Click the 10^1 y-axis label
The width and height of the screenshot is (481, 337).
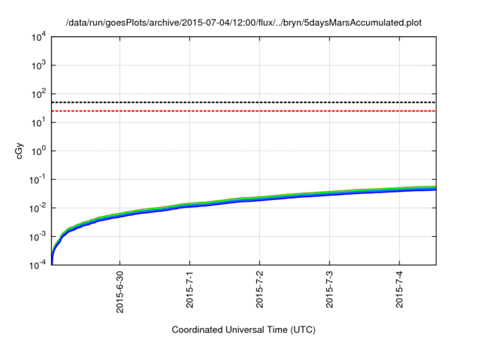point(38,123)
